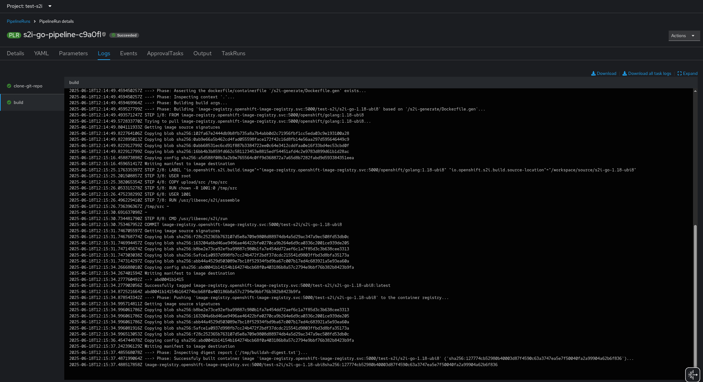Click download icon for all task logs
The height and width of the screenshot is (382, 703).
click(x=624, y=73)
